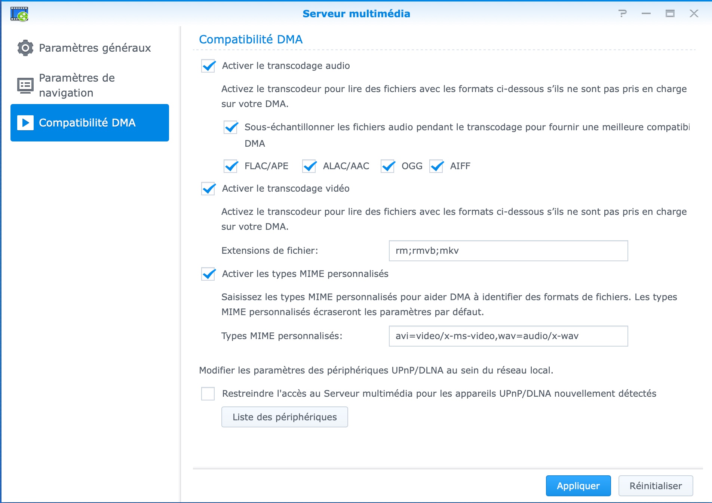Close the Serveur multimédia window
The width and height of the screenshot is (712, 503).
click(x=694, y=14)
